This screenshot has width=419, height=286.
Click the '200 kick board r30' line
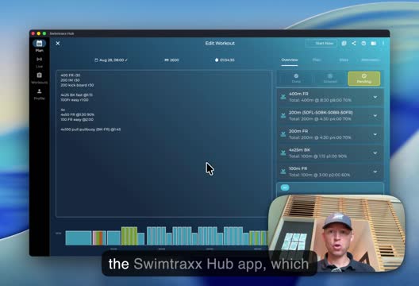77,85
